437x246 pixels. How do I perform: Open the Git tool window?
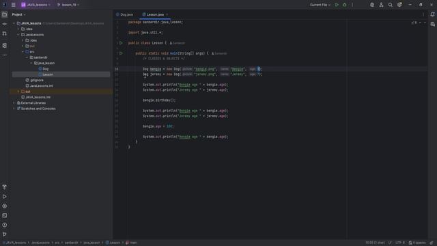[x=5, y=234]
